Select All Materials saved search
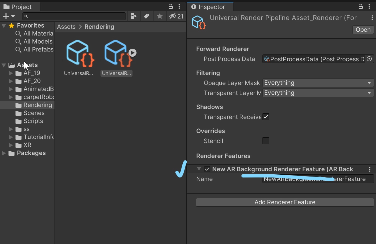The height and width of the screenshot is (244, 376). click(x=34, y=33)
